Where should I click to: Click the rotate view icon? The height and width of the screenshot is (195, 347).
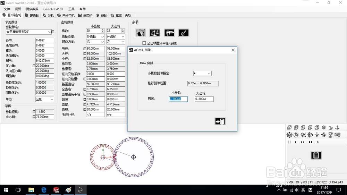pyautogui.click(x=310, y=135)
